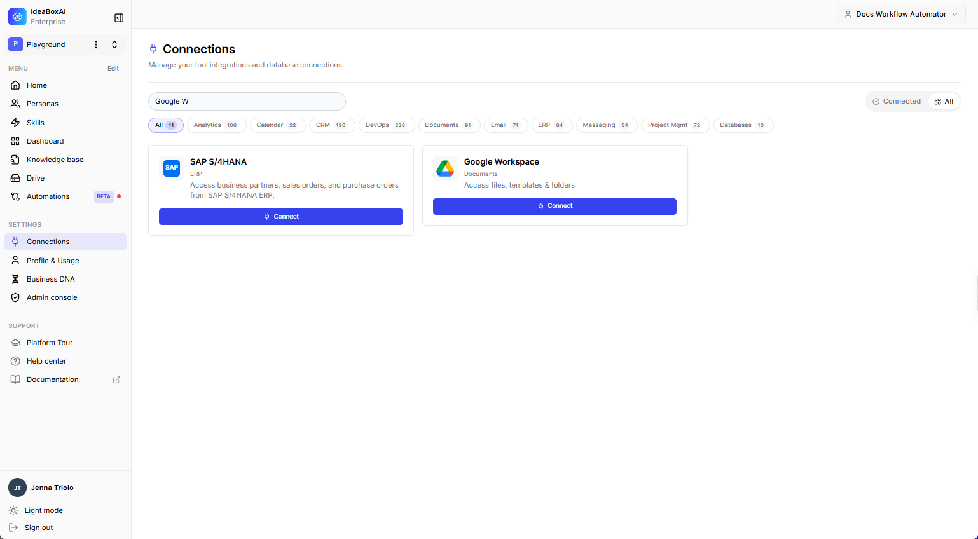Screen dimensions: 978x539
Task: Open Docs Workflow Automator dropdown
Action: click(901, 14)
